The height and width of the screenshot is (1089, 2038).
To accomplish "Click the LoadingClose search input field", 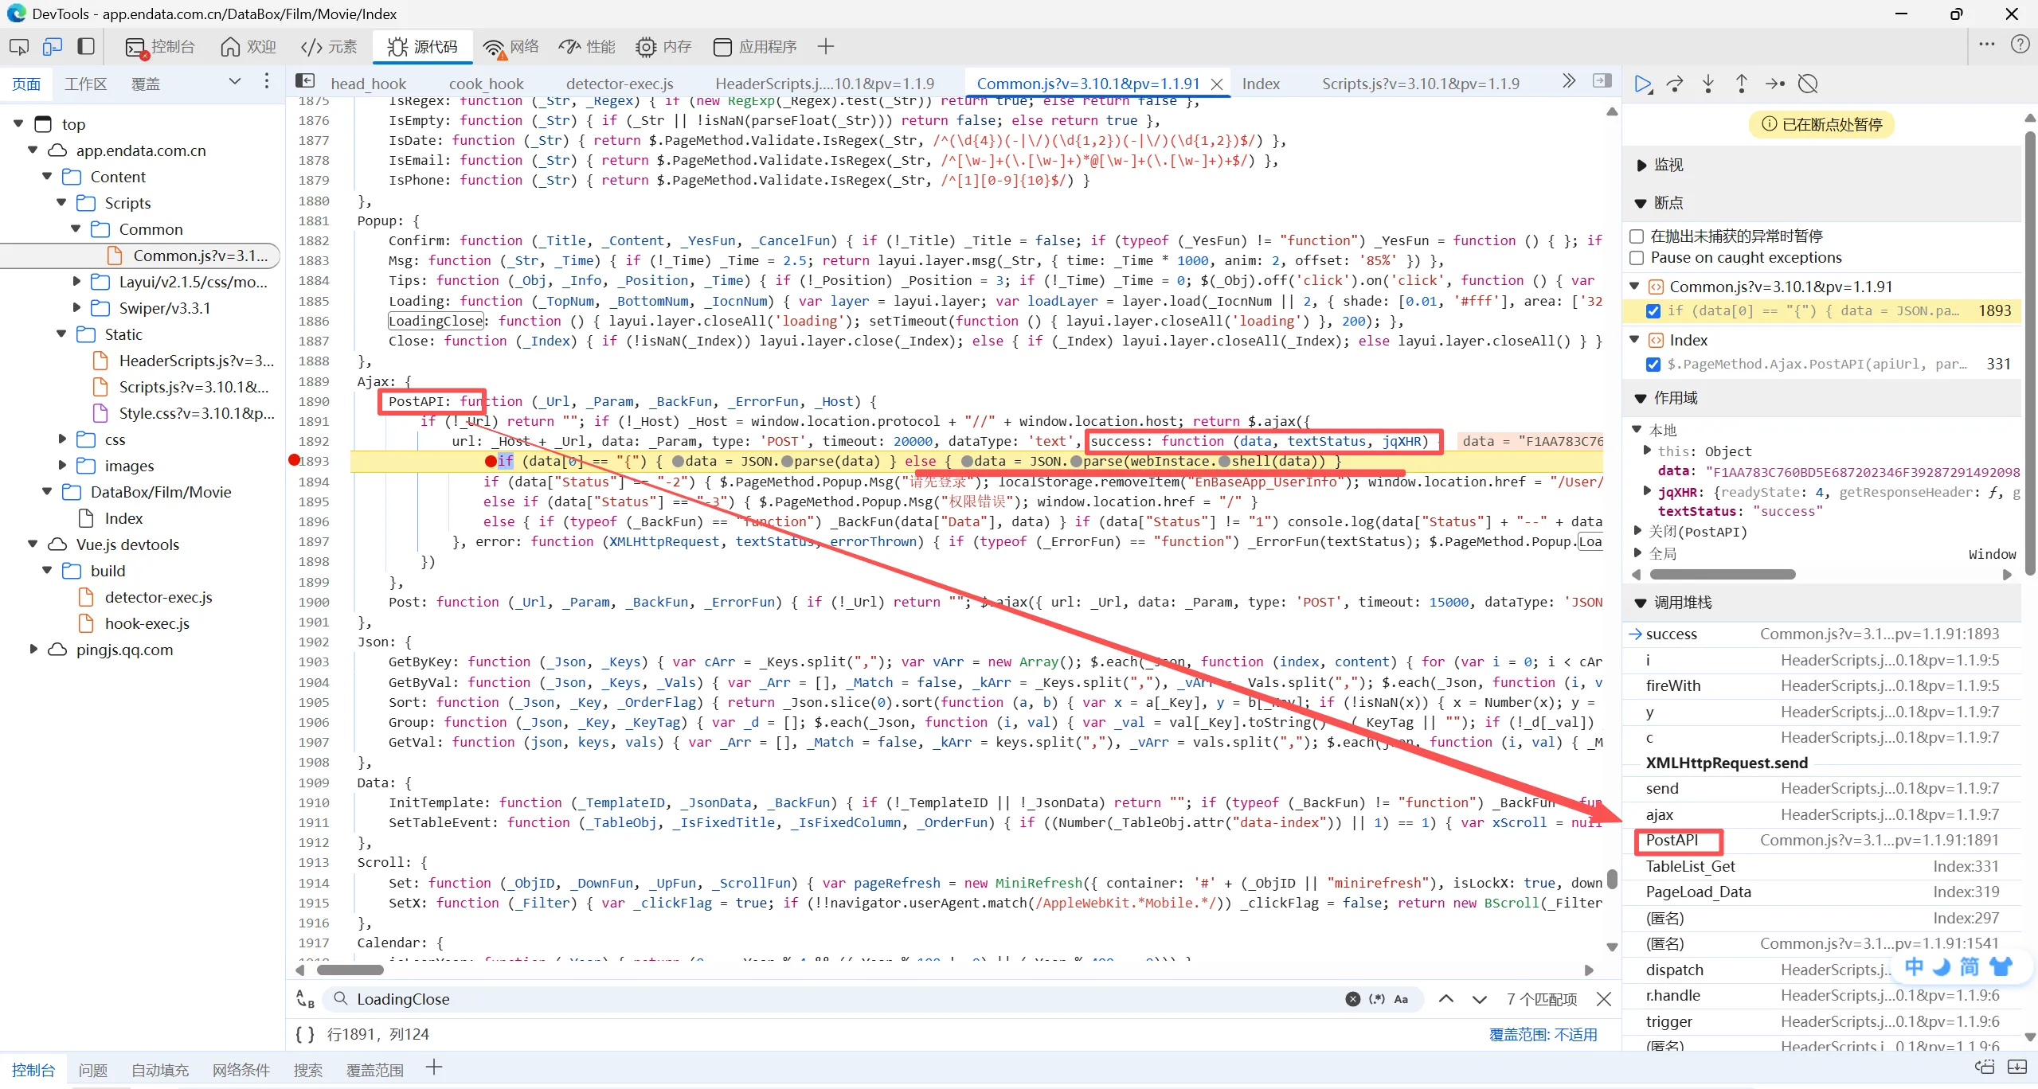I will tap(836, 999).
